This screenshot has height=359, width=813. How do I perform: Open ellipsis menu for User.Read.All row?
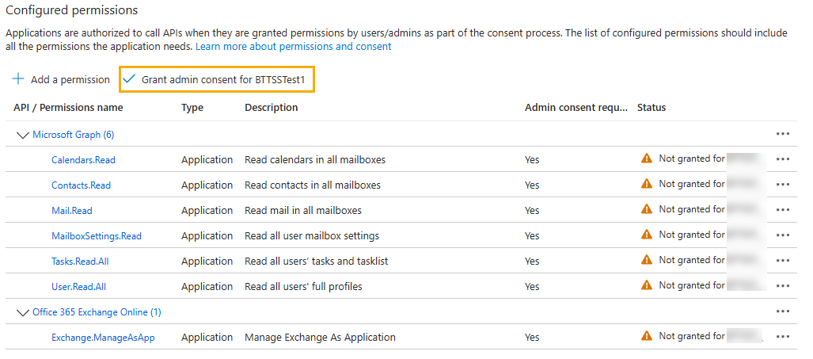pyautogui.click(x=782, y=286)
